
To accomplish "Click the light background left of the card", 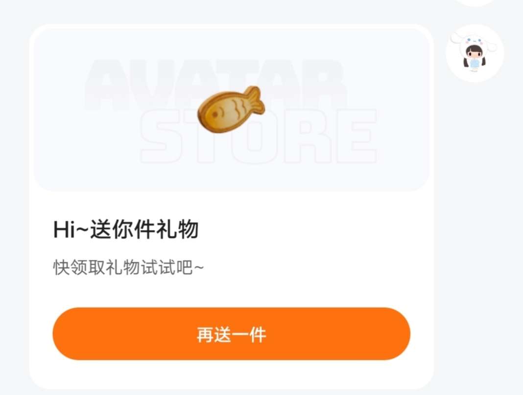I will click(x=14, y=200).
